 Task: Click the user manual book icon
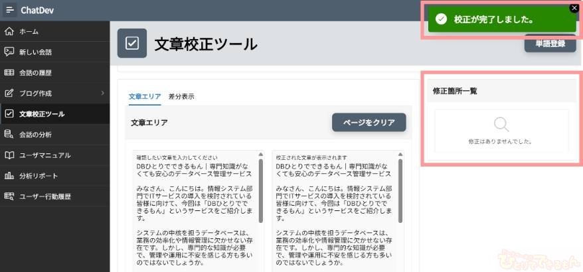click(x=9, y=155)
